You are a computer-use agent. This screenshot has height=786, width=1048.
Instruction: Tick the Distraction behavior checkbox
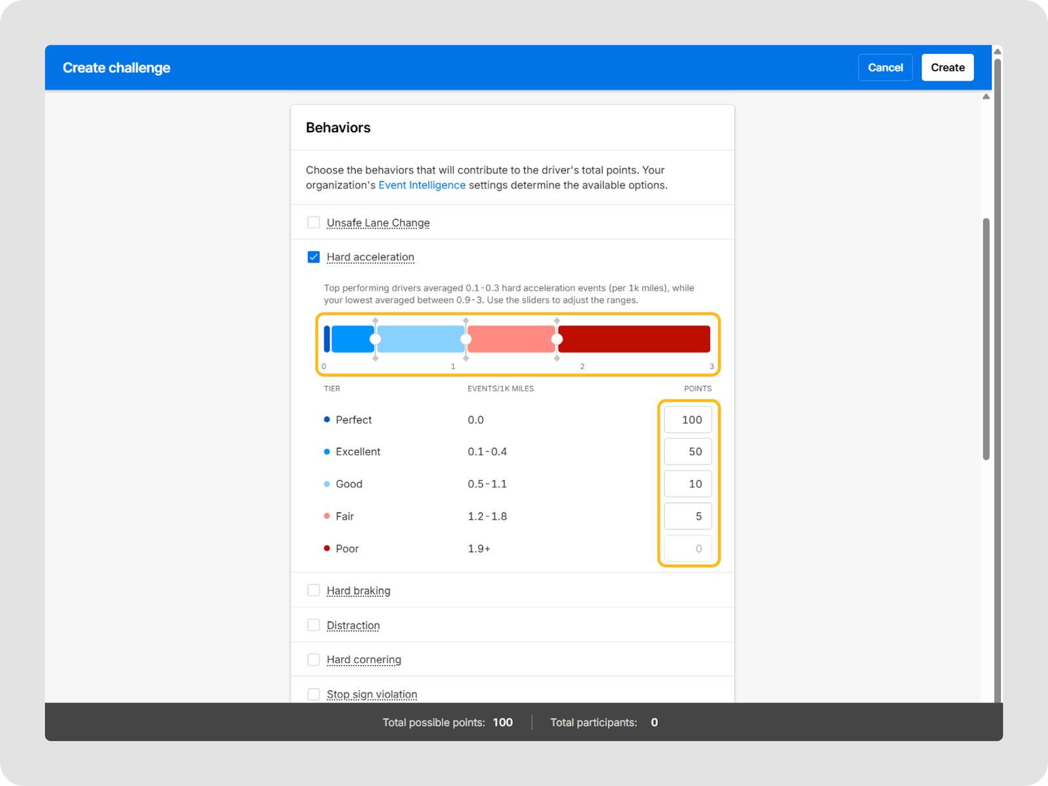[314, 626]
